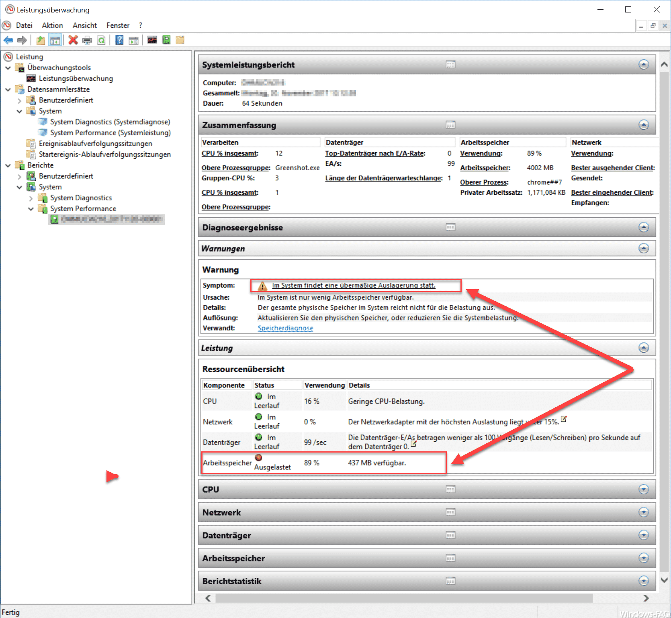Image resolution: width=671 pixels, height=618 pixels.
Task: Expand the CPU section
Action: pos(644,489)
